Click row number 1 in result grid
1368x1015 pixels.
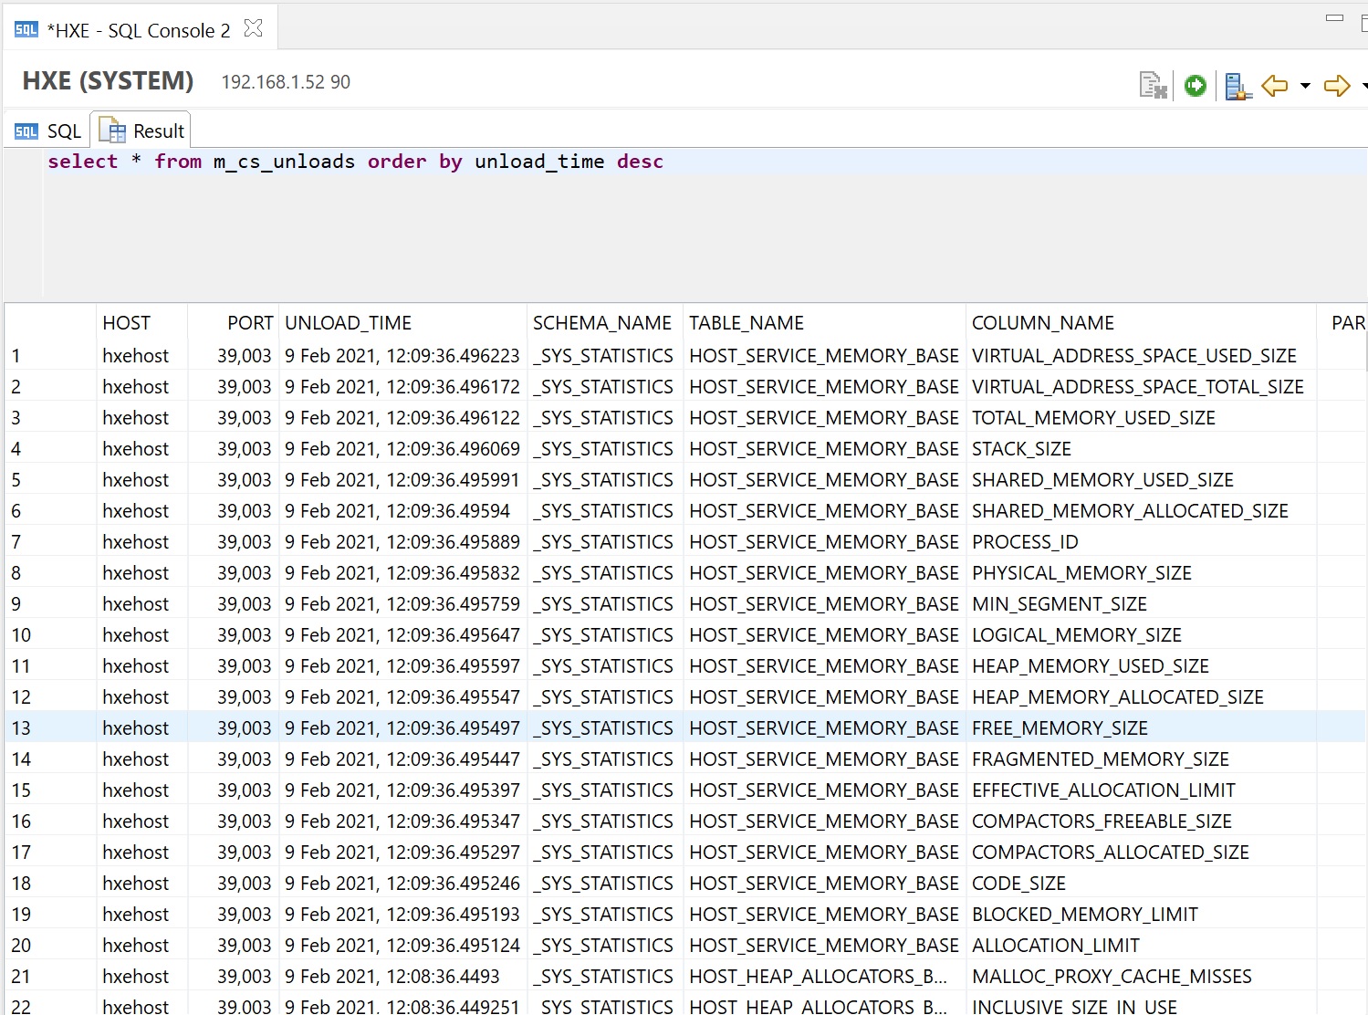[x=16, y=356]
